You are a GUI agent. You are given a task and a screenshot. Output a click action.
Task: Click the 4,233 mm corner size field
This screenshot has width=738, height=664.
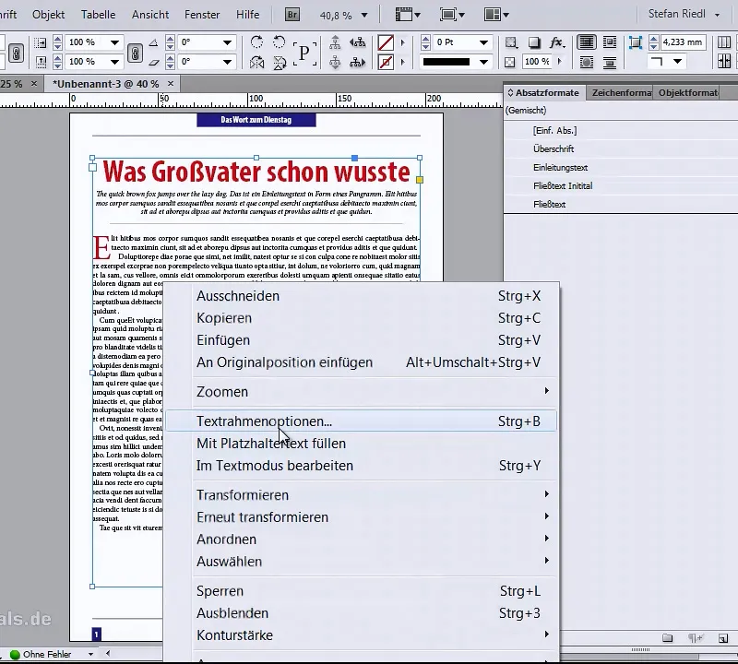coord(683,42)
